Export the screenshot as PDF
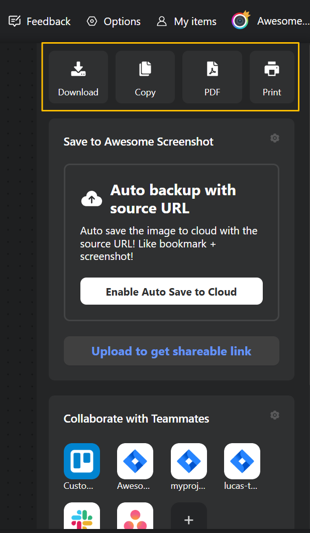Screen dimensions: 310x533 [x=212, y=76]
